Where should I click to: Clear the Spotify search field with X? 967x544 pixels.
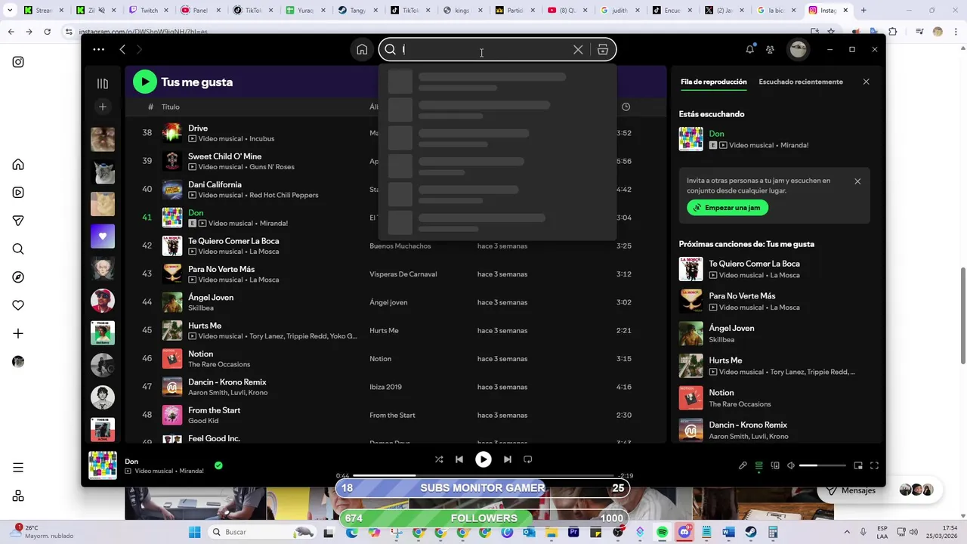click(578, 50)
